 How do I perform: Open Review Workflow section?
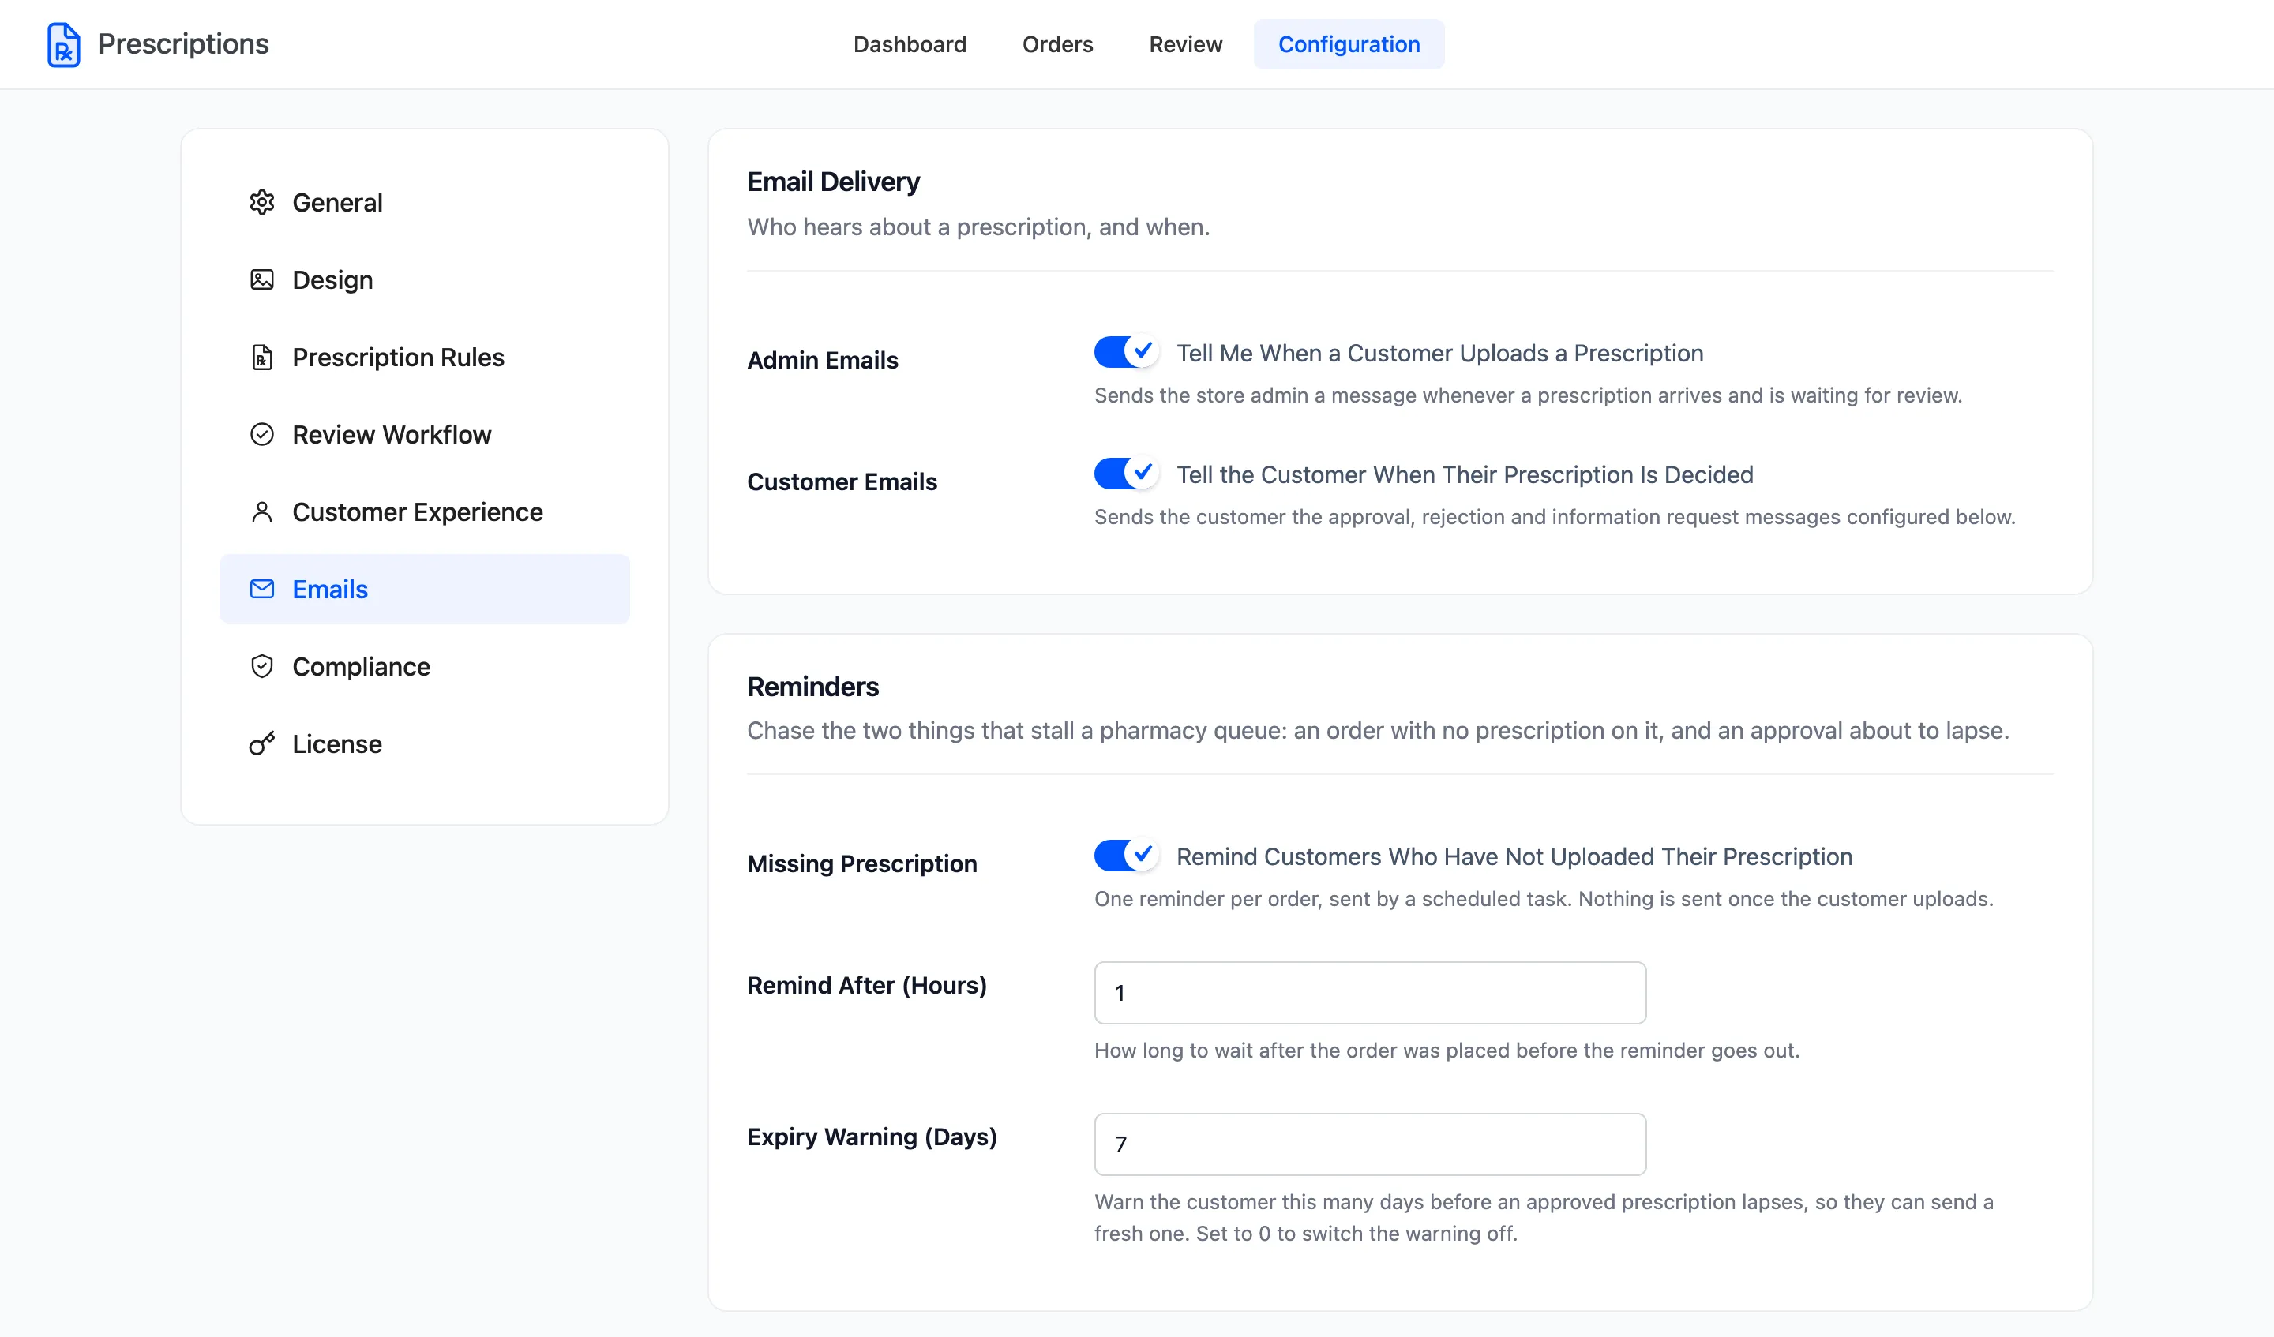[x=425, y=435]
